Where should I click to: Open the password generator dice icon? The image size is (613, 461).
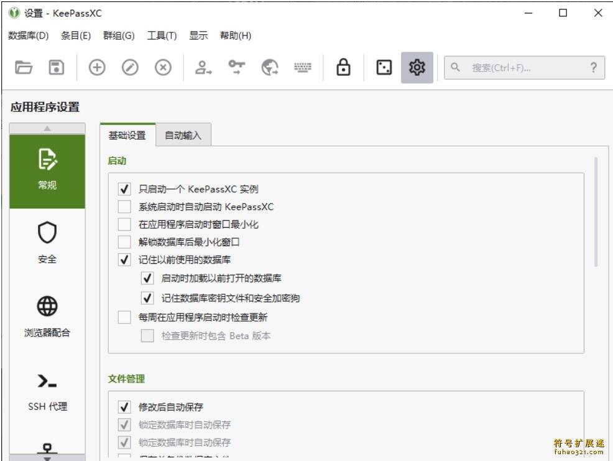[384, 67]
